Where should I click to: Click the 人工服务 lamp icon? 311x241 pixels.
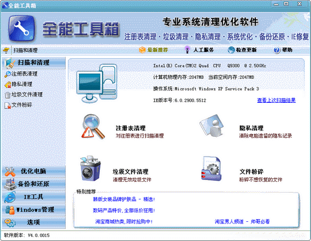click(187, 50)
